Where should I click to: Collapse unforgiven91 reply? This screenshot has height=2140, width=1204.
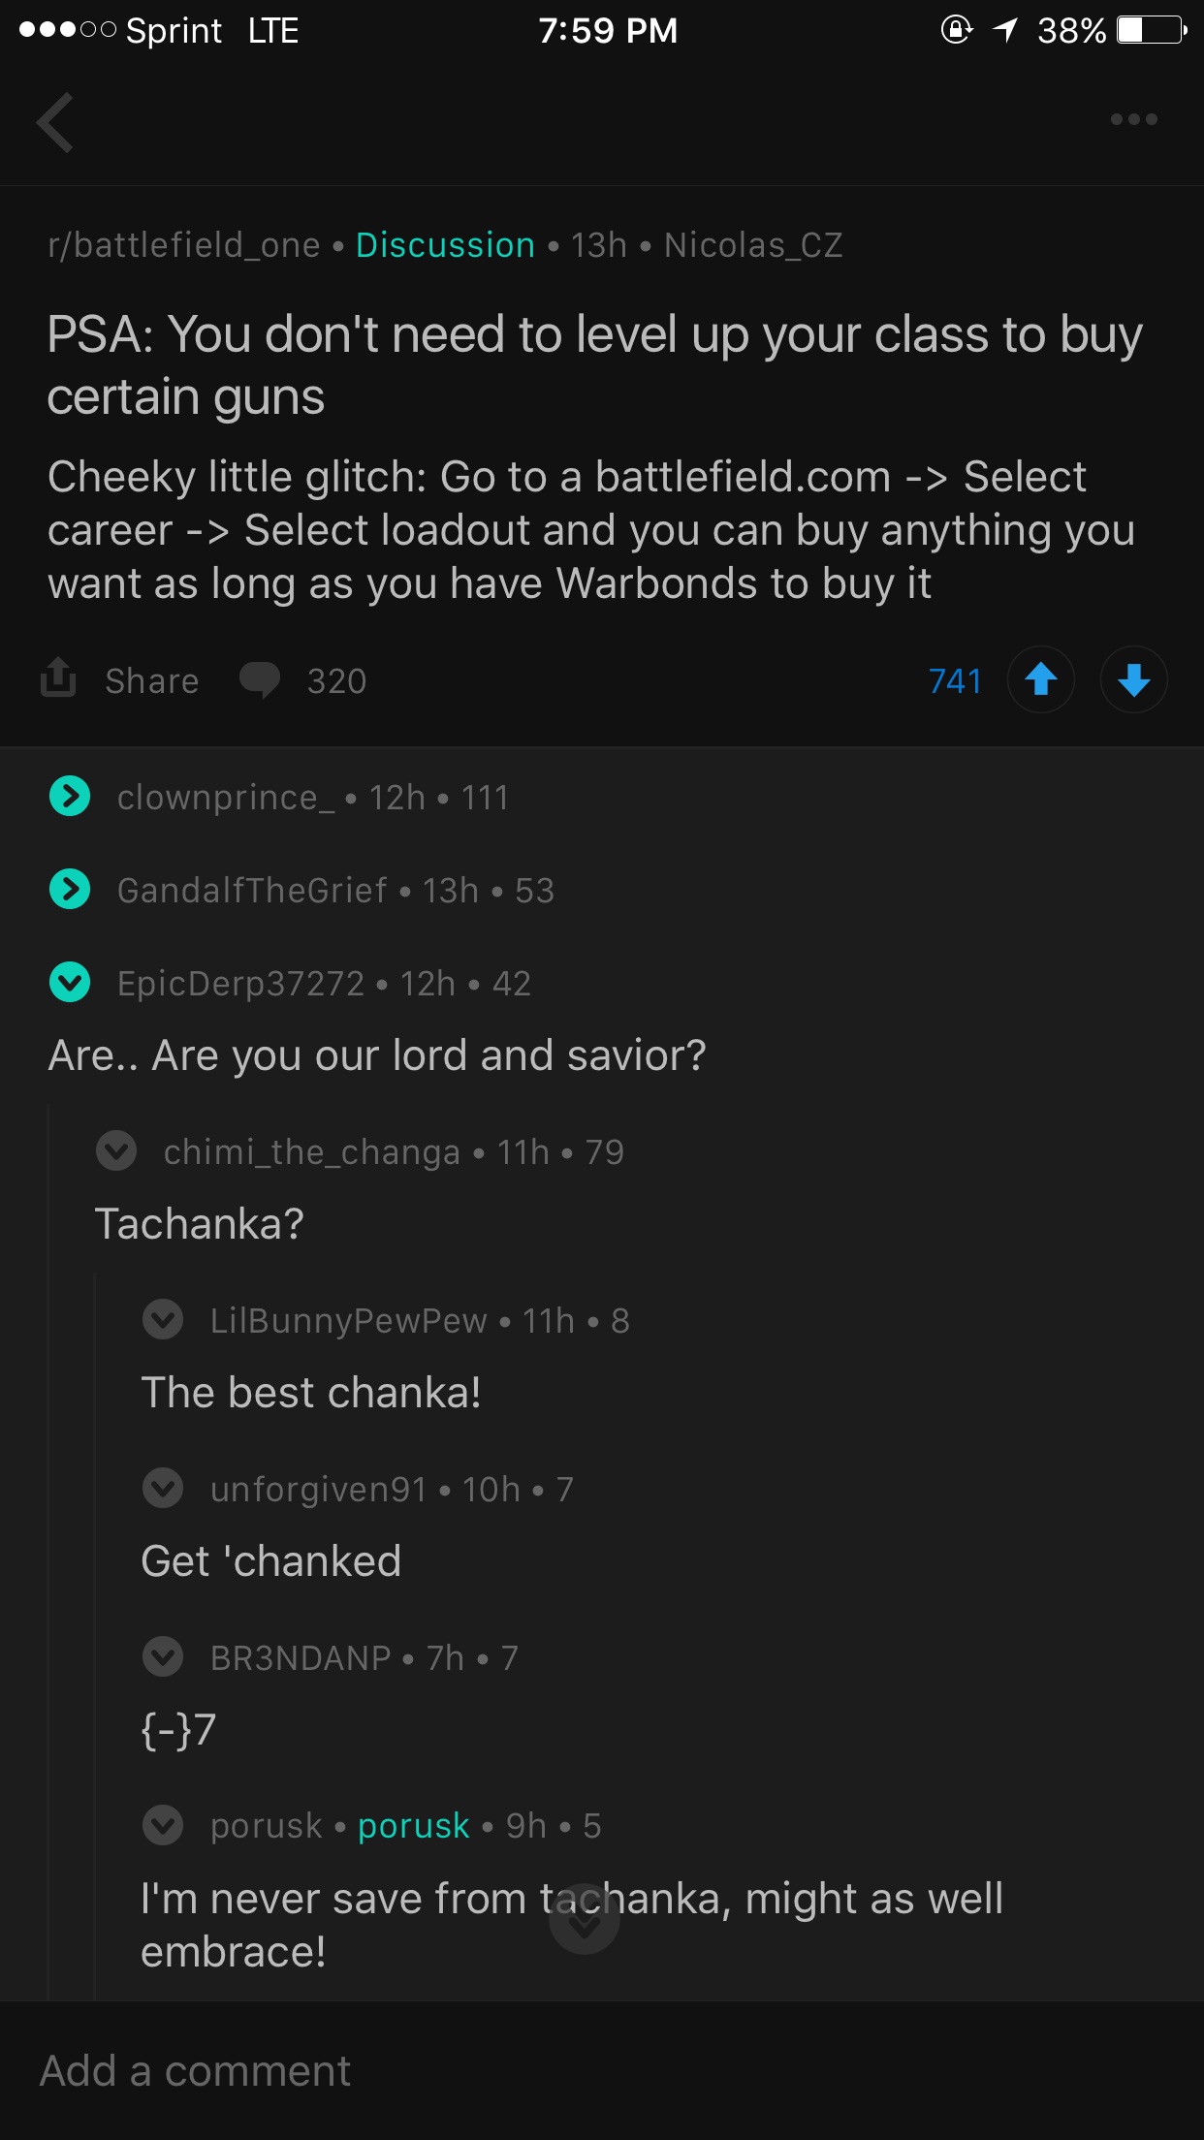coord(163,1489)
